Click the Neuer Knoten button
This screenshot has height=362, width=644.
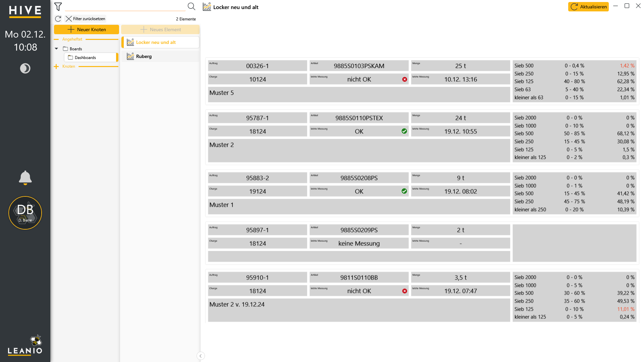tap(87, 29)
